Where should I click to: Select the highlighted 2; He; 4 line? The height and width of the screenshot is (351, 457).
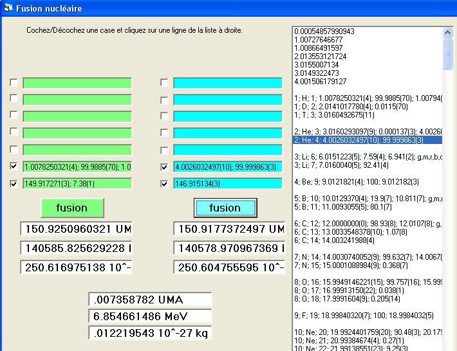[368, 140]
